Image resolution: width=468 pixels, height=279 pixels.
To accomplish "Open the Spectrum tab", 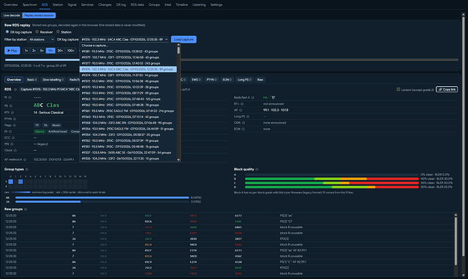I will 30,5.
